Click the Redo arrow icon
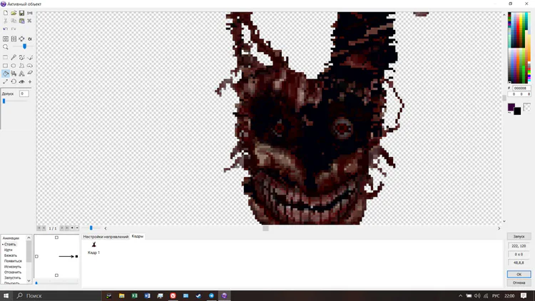535x301 pixels. click(x=14, y=29)
